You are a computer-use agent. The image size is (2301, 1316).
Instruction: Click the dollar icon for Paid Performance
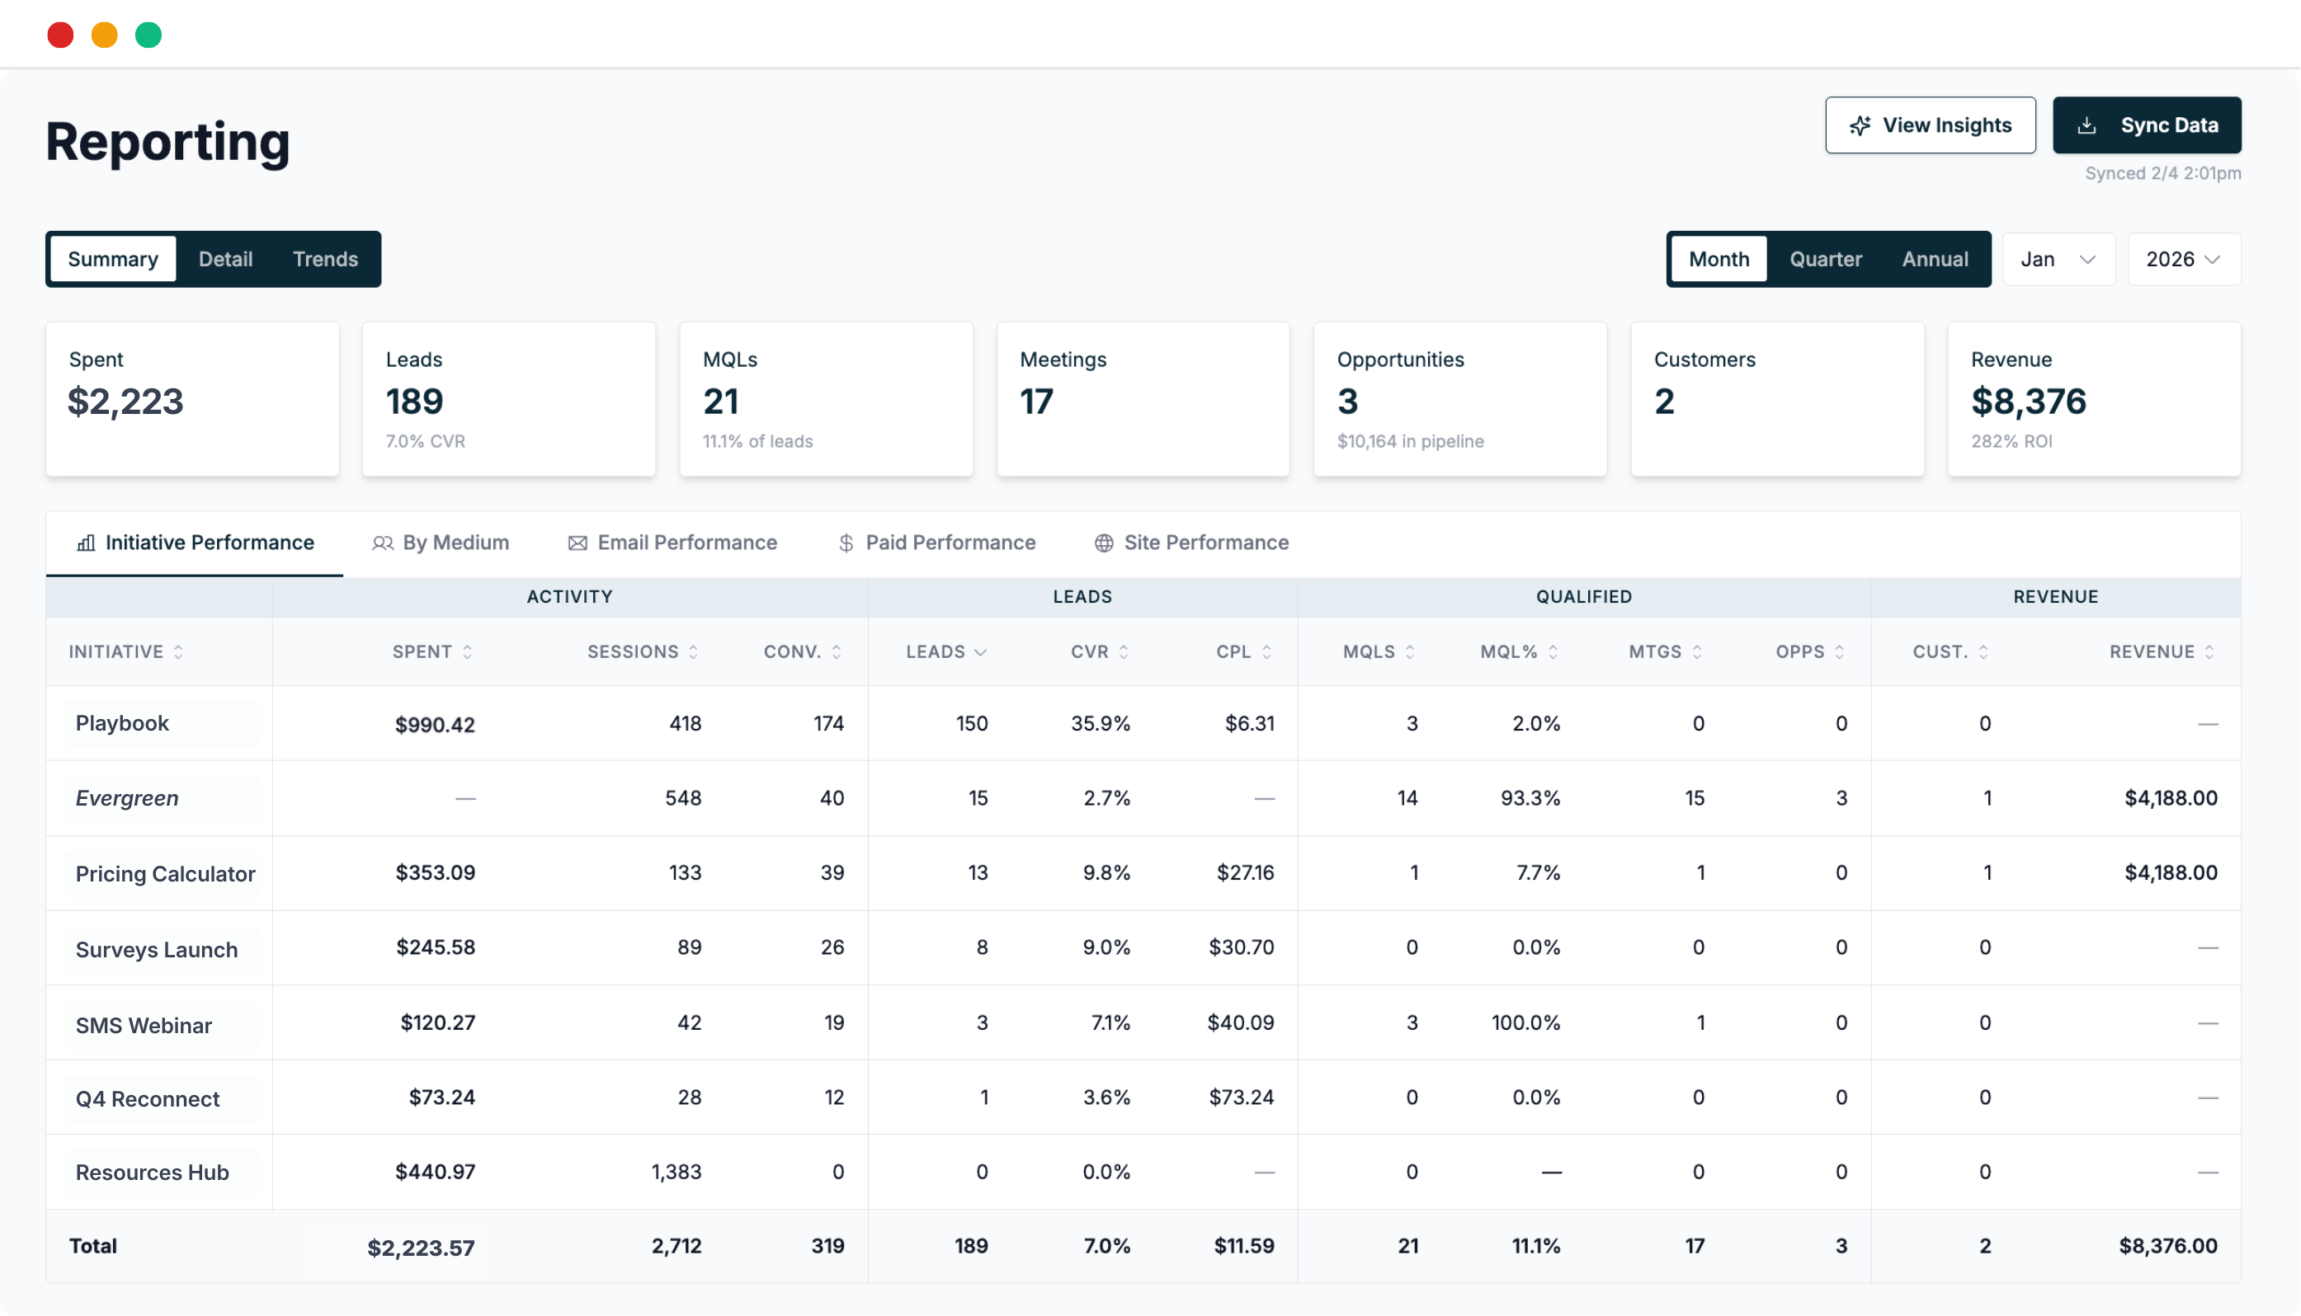846,543
